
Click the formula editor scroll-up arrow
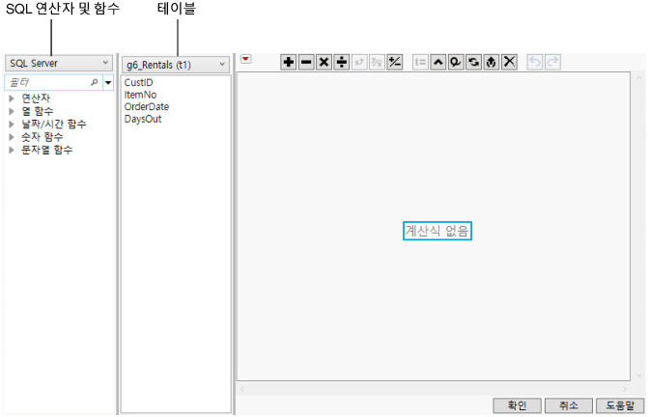point(639,77)
